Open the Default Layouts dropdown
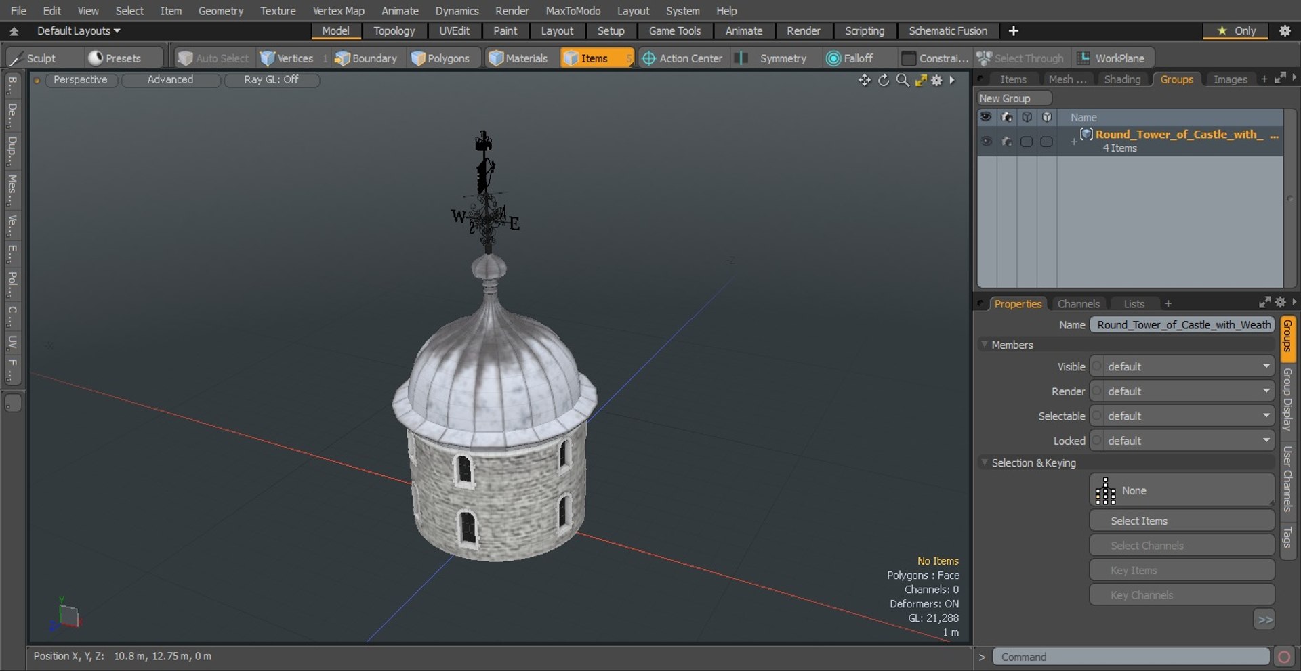Screen dimensions: 1301x671 78,31
